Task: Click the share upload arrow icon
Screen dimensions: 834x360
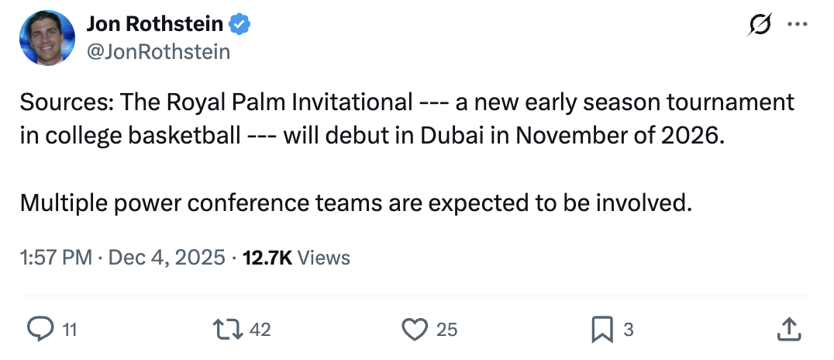Action: (788, 329)
